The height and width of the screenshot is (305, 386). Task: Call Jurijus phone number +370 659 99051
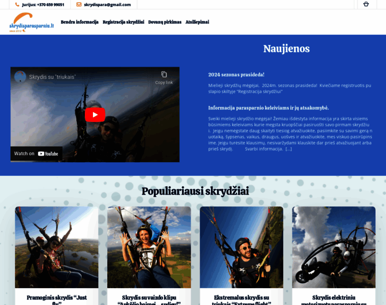tap(43, 5)
